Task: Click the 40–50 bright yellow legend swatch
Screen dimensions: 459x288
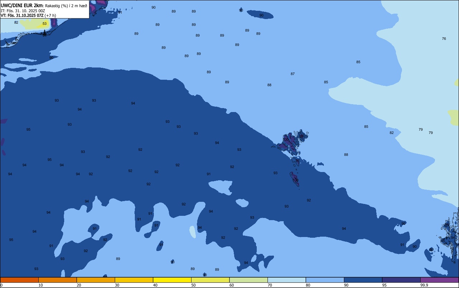Action: point(172,280)
